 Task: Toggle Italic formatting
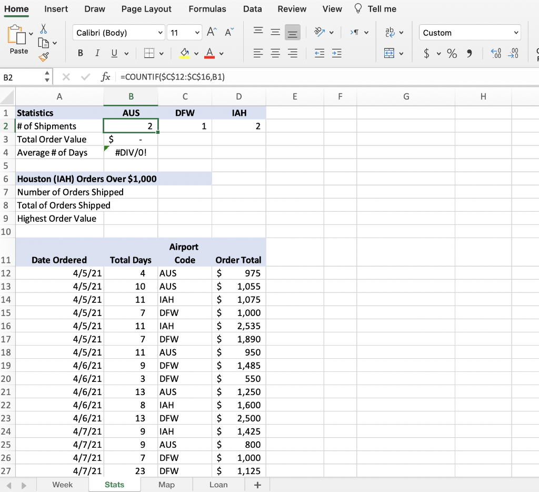[97, 53]
